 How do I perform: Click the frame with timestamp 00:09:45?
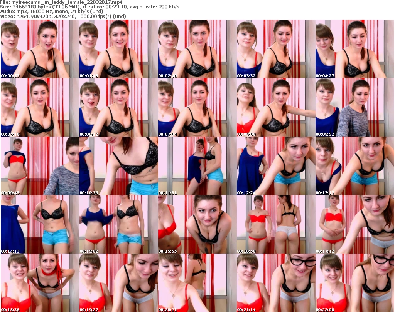click(40, 166)
